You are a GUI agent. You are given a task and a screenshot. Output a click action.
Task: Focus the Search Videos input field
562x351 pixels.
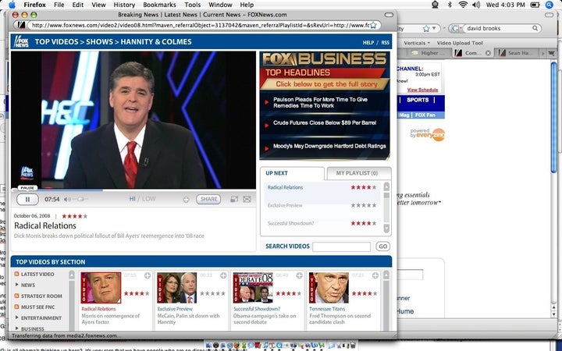pos(341,246)
